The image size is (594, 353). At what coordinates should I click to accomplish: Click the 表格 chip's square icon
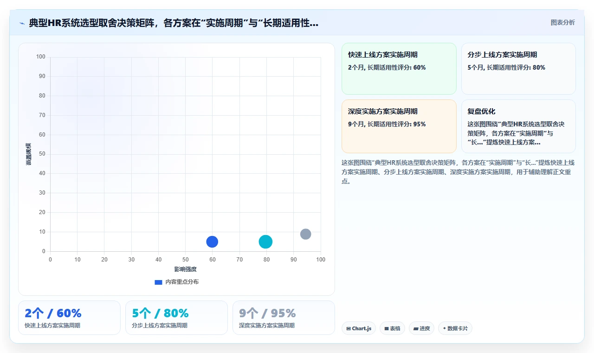click(x=386, y=328)
